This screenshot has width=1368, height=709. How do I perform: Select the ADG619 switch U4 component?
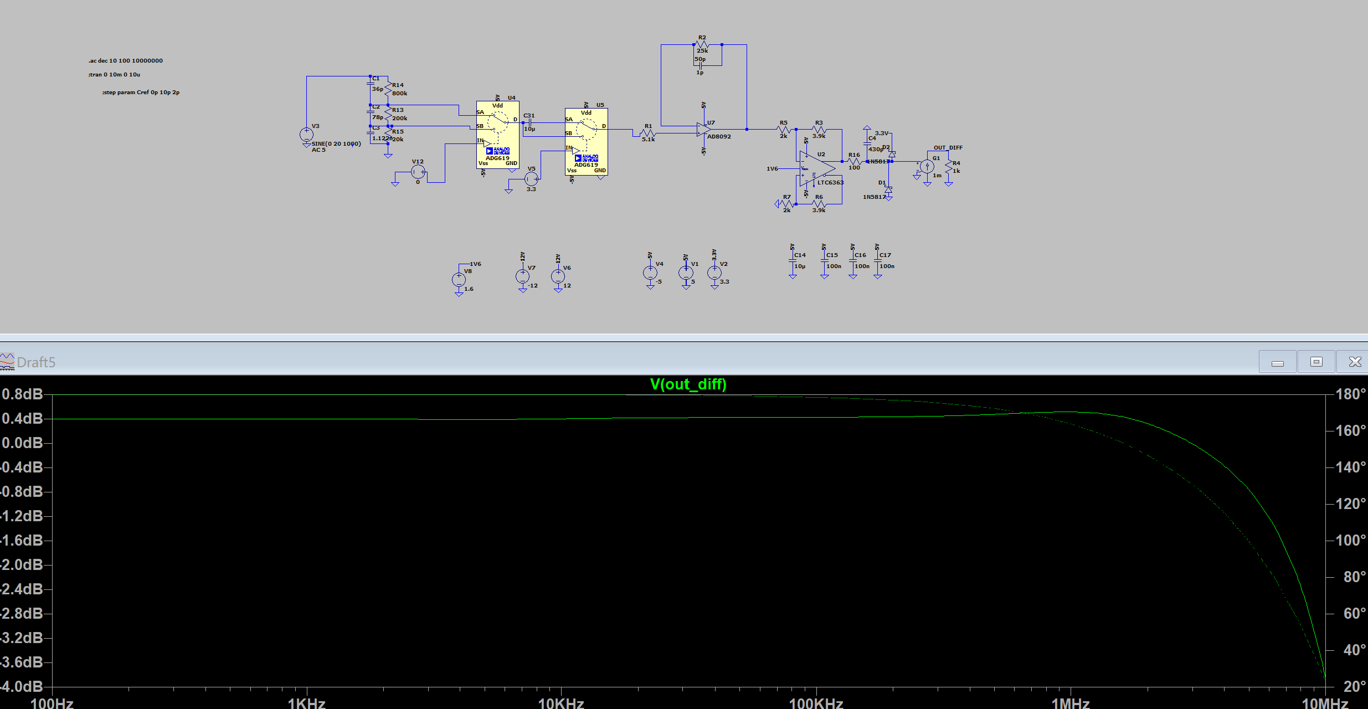[x=497, y=135]
